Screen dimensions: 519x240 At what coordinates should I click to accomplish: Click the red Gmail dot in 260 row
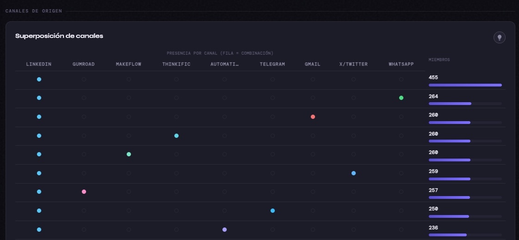(x=313, y=117)
